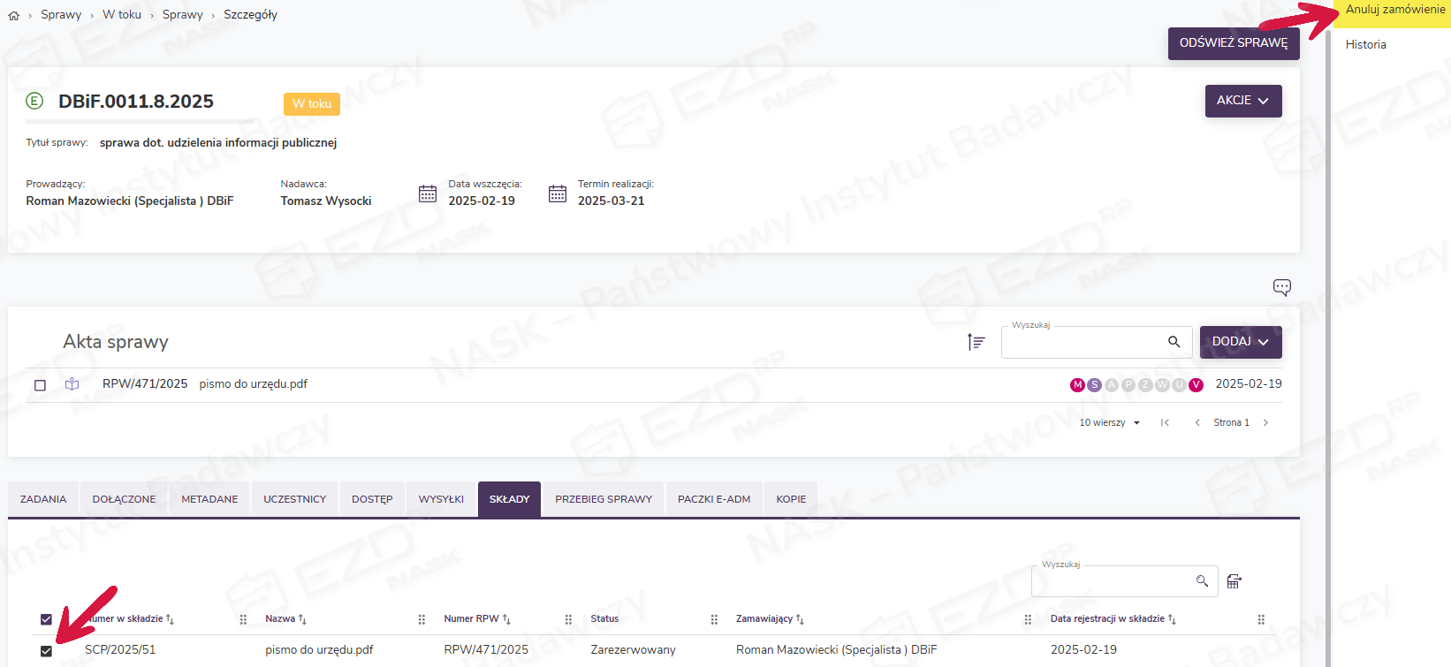Open the 10 wierszy rows-per-page dropdown
Image resolution: width=1451 pixels, height=667 pixels.
[1109, 423]
